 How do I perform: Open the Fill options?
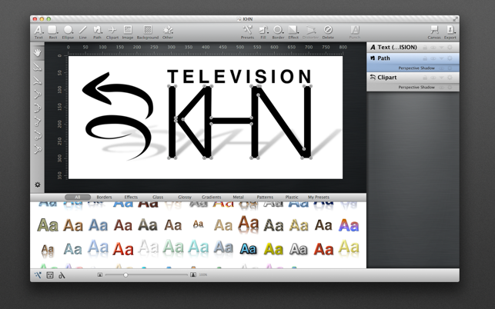pyautogui.click(x=263, y=32)
